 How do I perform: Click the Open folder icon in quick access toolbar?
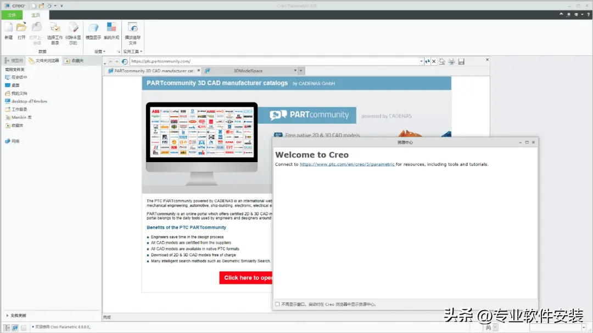pyautogui.click(x=41, y=5)
